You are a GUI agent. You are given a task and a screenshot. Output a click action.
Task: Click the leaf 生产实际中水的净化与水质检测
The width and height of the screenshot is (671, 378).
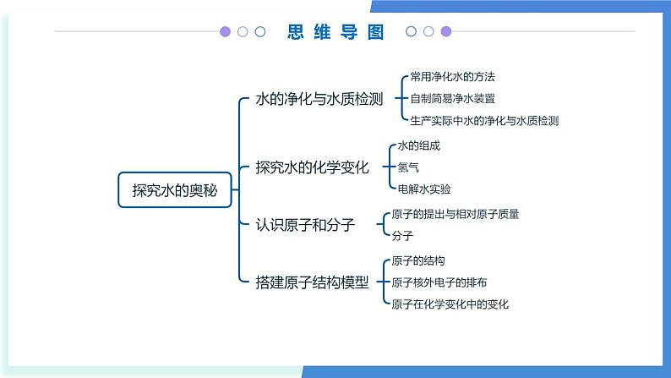coord(478,121)
